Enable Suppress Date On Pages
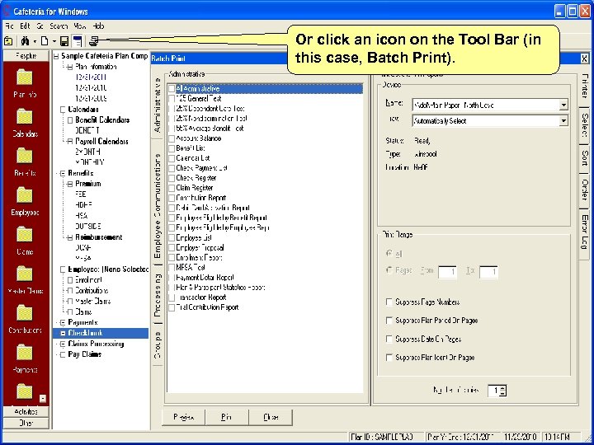This screenshot has height=445, width=594. 389,339
